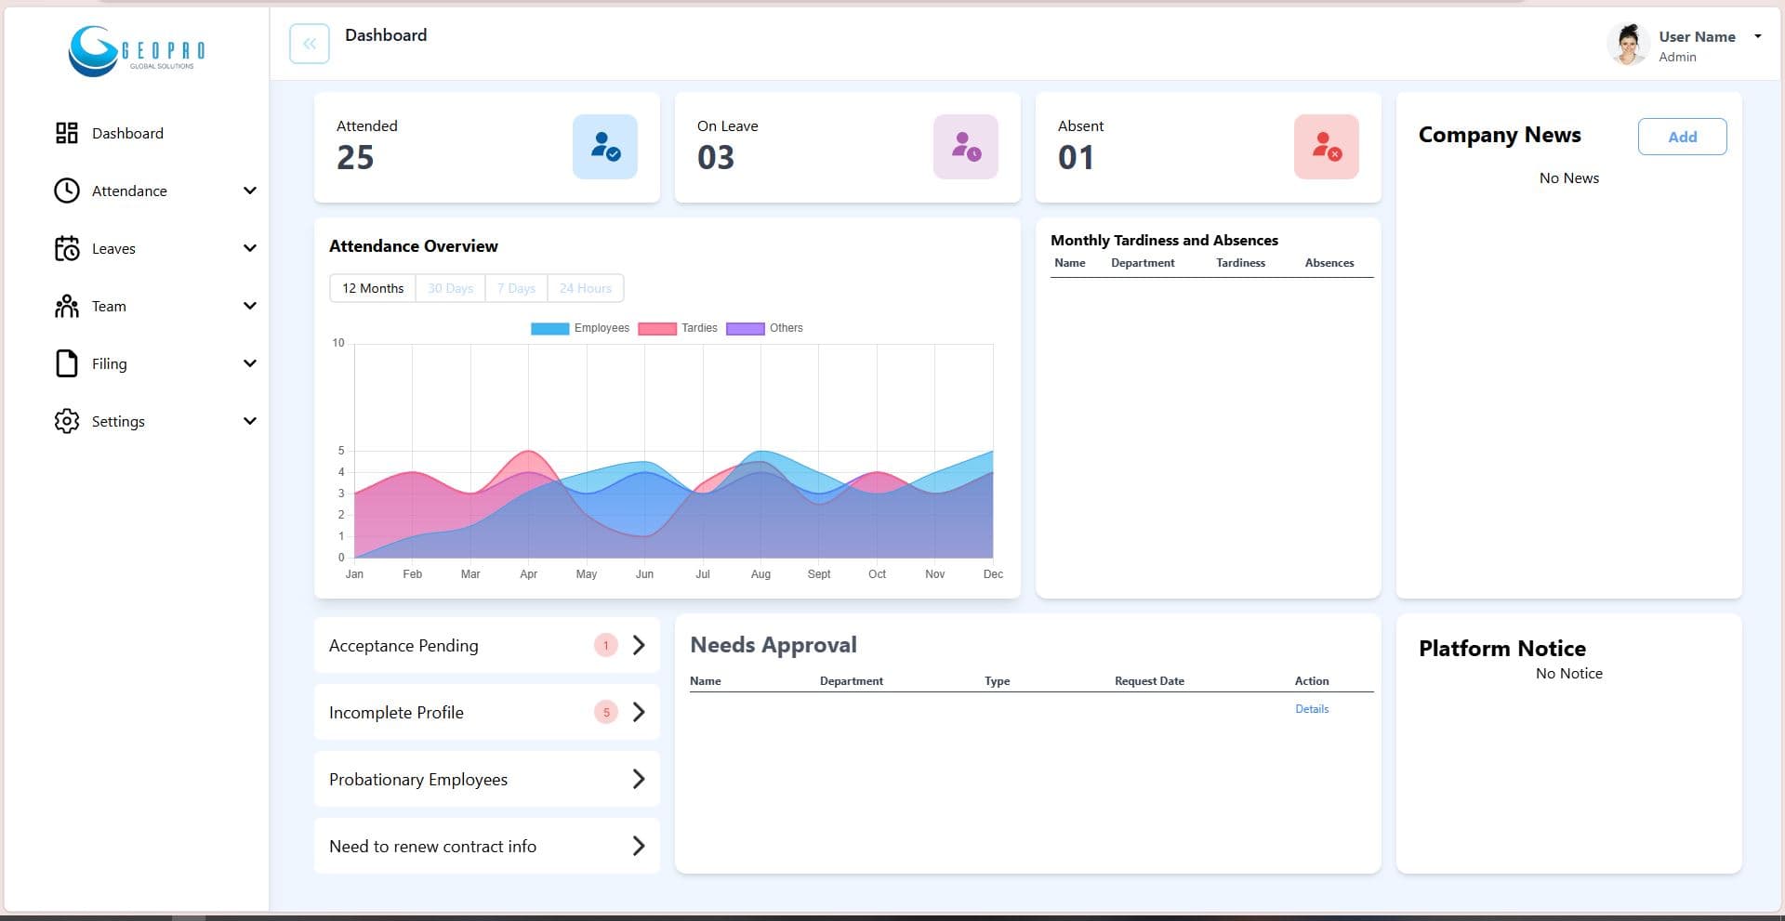The width and height of the screenshot is (1785, 921).
Task: Click the Aug label on chart axis
Action: coord(760,574)
